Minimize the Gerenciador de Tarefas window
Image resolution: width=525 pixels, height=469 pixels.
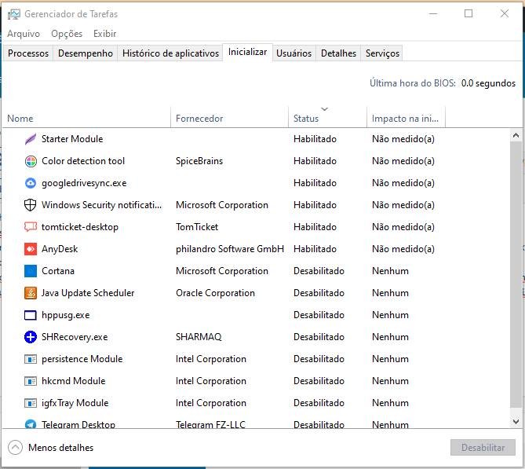click(x=433, y=13)
